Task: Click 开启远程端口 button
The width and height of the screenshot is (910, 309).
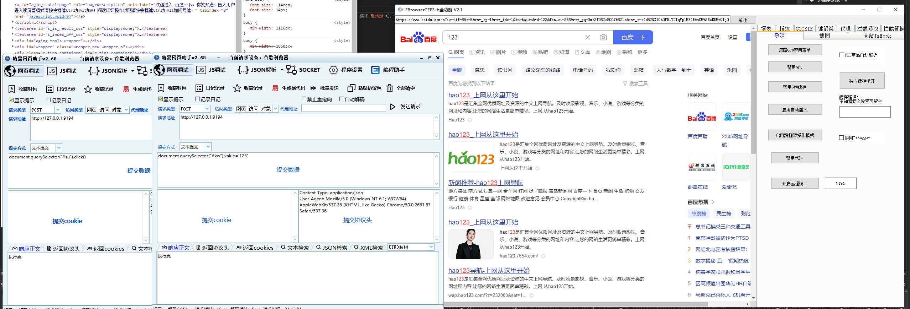Action: (795, 183)
